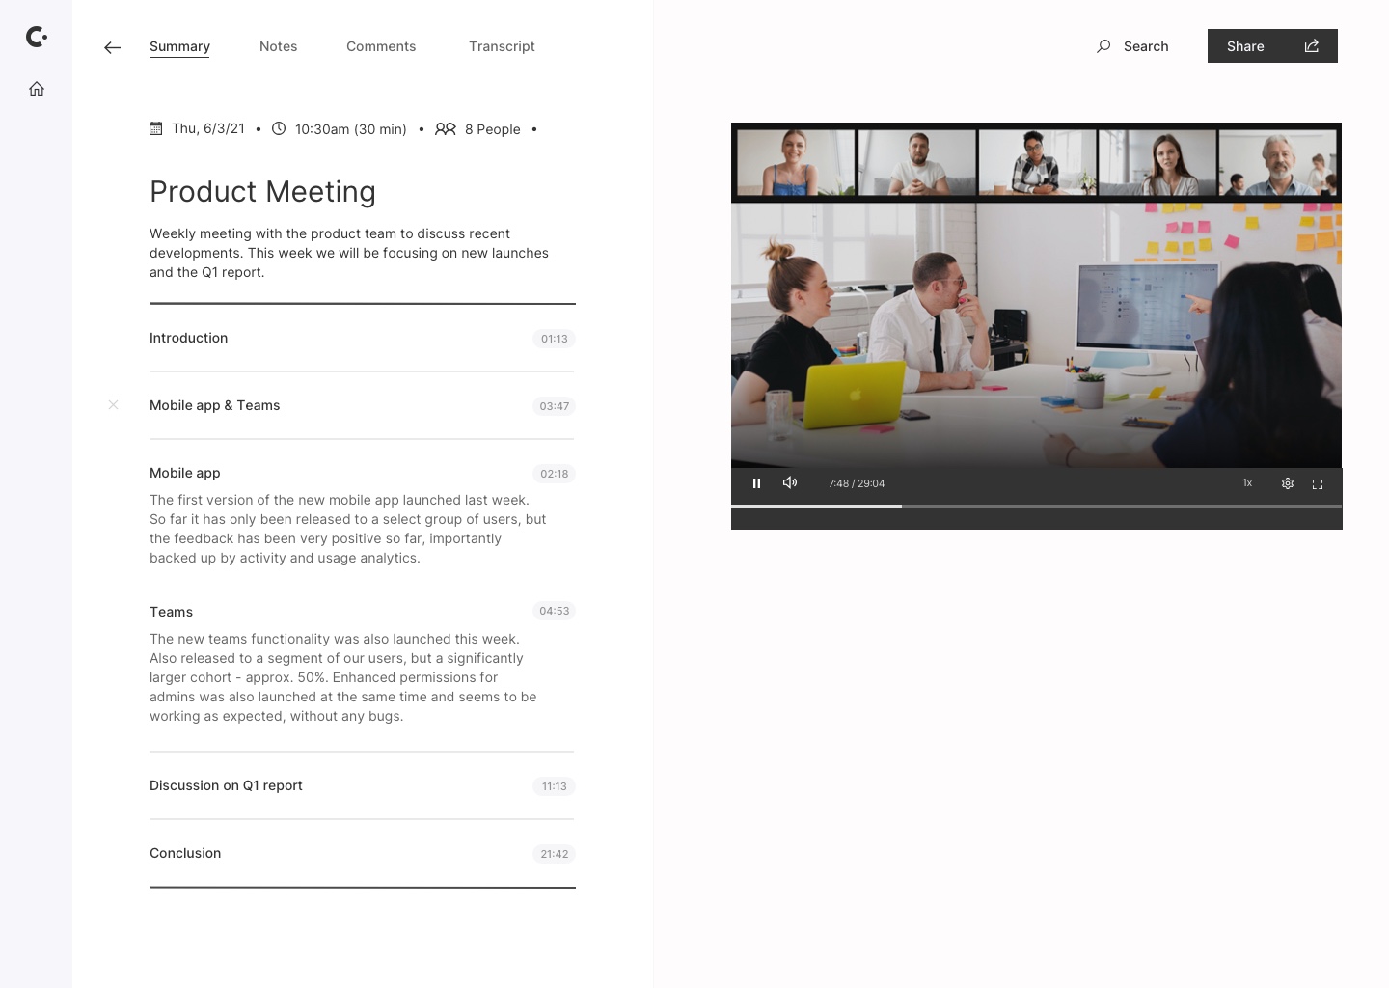This screenshot has height=988, width=1389.
Task: Jump to timestamp 03:47
Action: (x=555, y=406)
